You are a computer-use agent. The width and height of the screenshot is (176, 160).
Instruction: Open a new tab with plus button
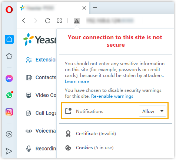pyautogui.click(x=95, y=8)
